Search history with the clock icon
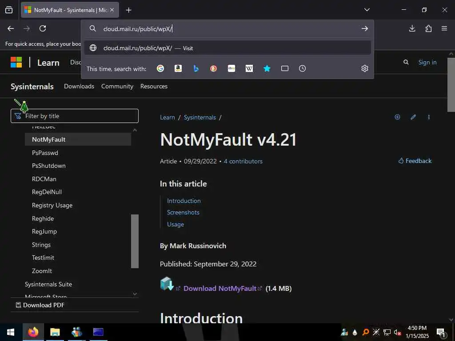Screen dimensions: 455x341 (302, 68)
